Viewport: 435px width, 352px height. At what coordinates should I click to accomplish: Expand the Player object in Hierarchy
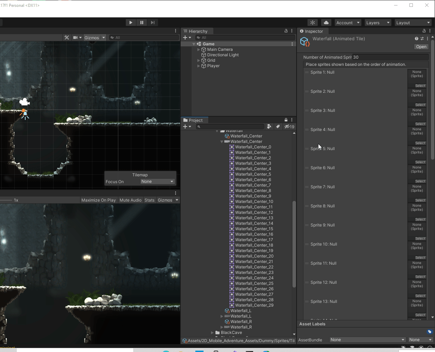click(199, 66)
